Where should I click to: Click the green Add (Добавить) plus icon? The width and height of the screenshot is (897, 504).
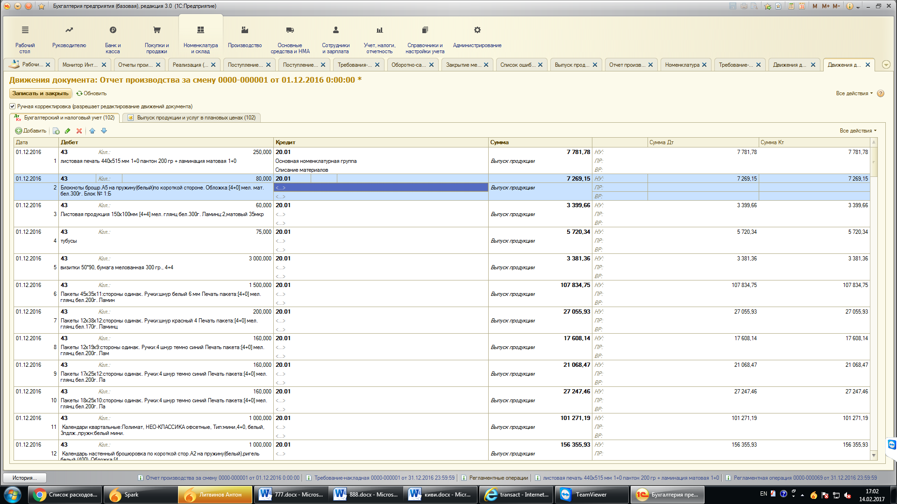pyautogui.click(x=19, y=131)
